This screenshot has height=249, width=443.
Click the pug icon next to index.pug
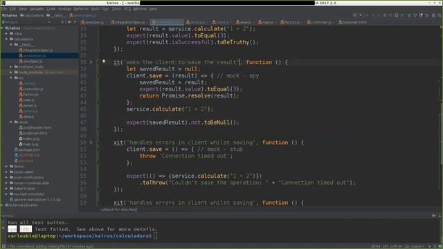(x=21, y=138)
